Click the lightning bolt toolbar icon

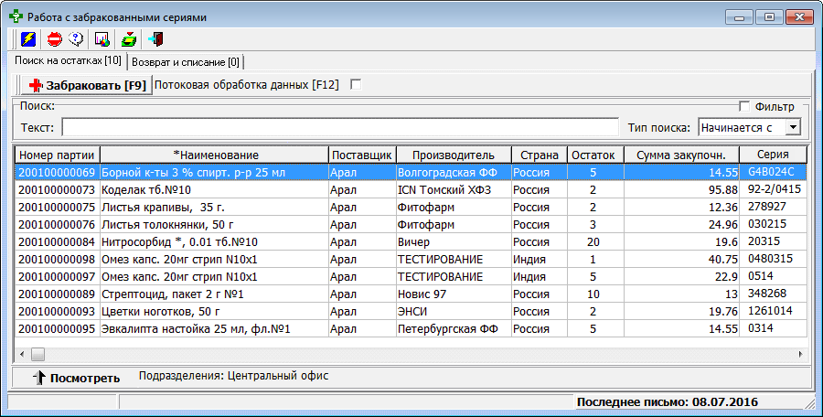(28, 39)
